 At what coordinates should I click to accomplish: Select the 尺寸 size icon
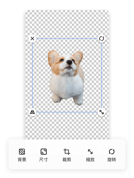[44, 151]
